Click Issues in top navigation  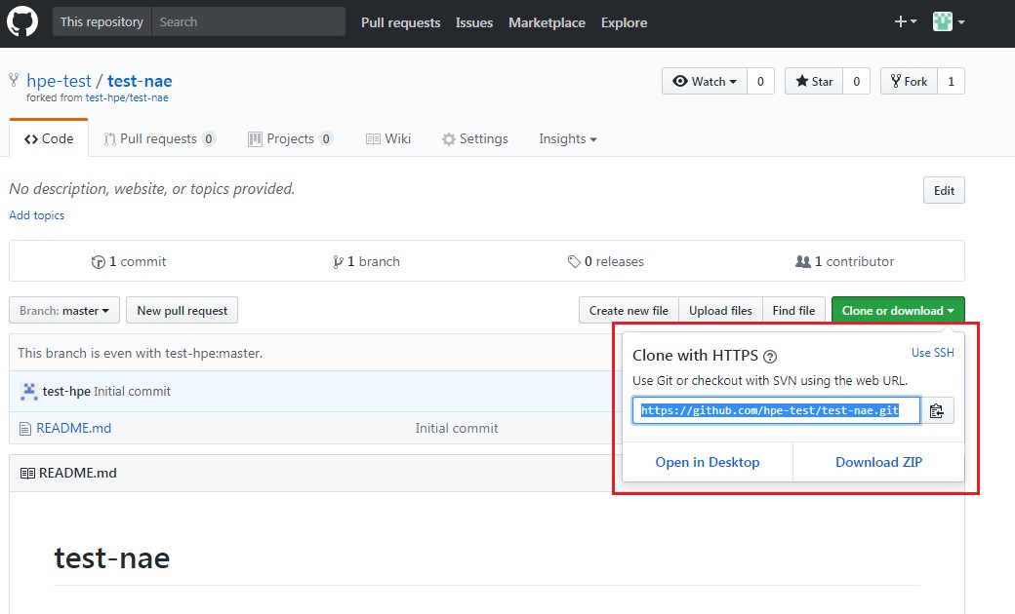pyautogui.click(x=474, y=22)
